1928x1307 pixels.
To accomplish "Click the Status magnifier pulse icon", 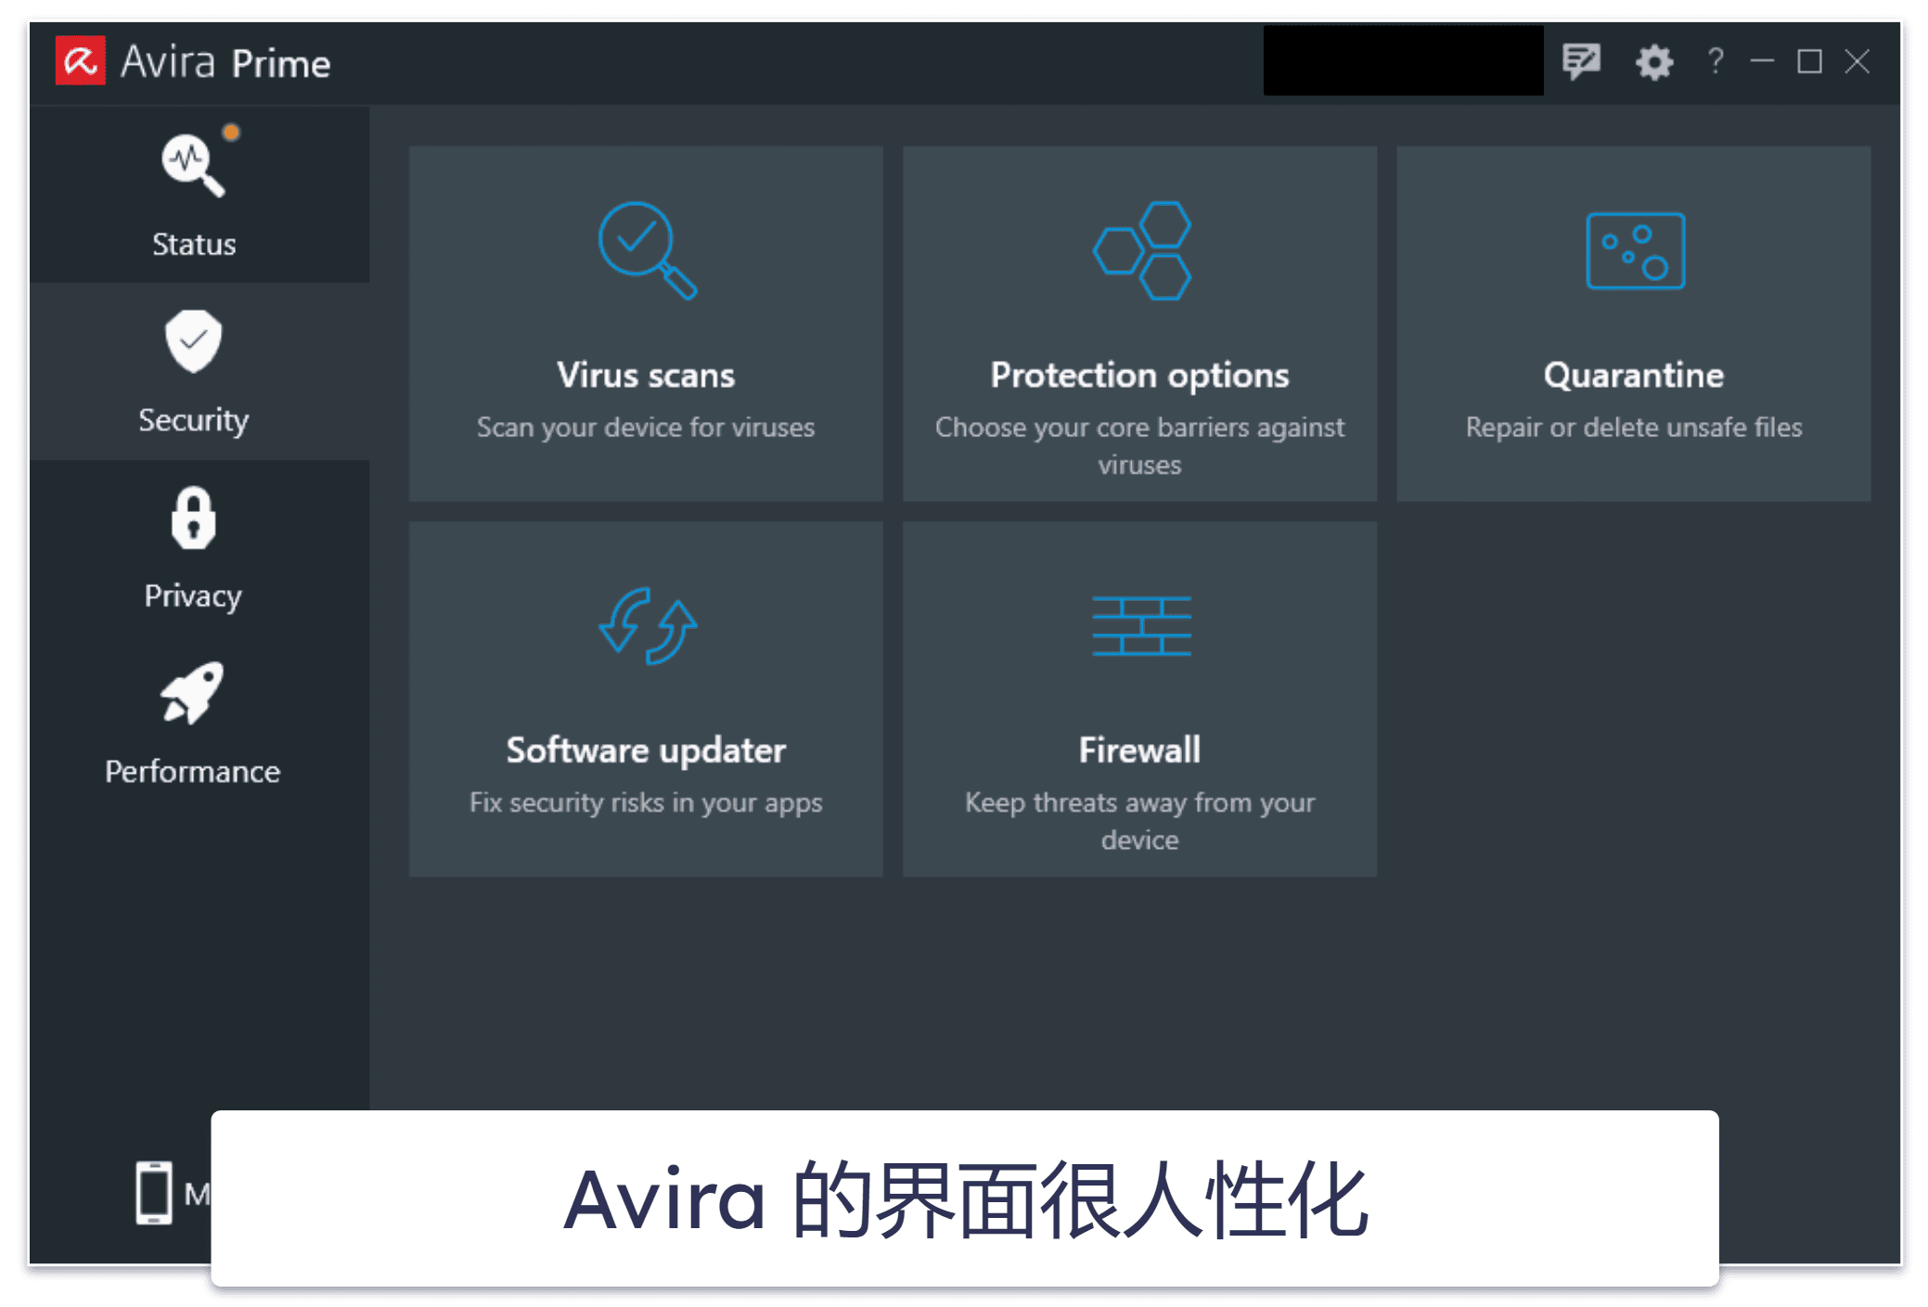I will [x=193, y=165].
